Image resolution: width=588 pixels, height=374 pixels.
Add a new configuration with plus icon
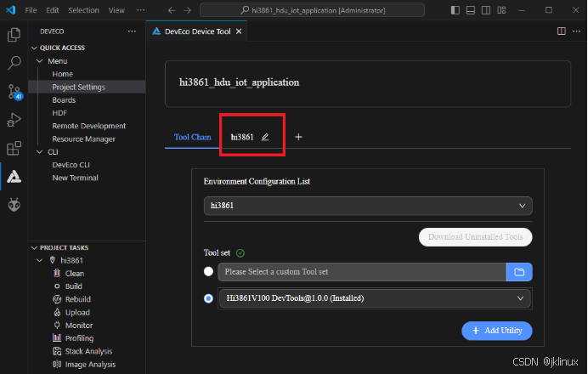click(298, 137)
